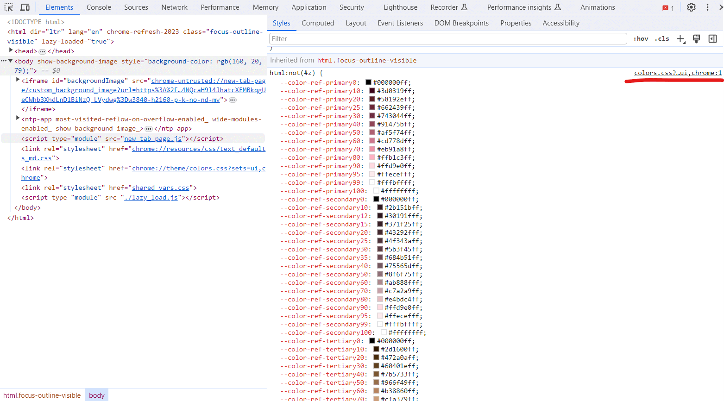Open the three-dot customize DevTools menu
The width and height of the screenshot is (724, 401).
[707, 7]
